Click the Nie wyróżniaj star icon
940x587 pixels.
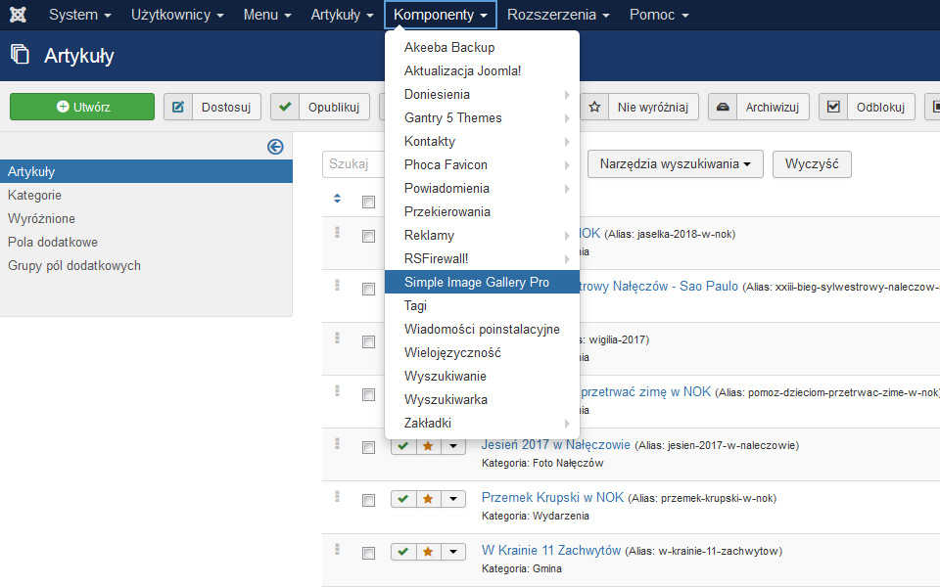[x=594, y=107]
